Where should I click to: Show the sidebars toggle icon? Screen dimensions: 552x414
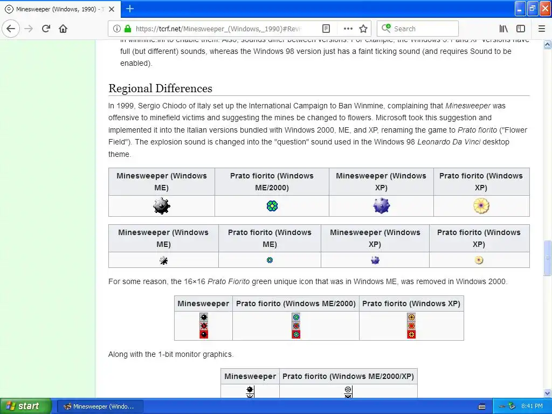pos(521,29)
